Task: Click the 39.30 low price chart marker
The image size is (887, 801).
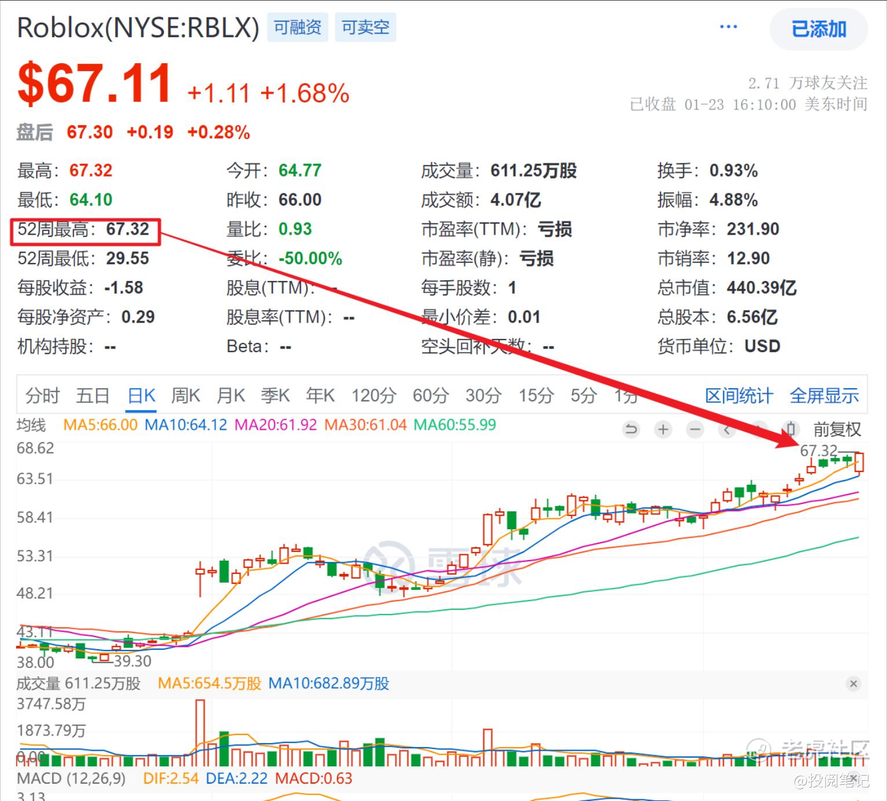Action: click(133, 661)
